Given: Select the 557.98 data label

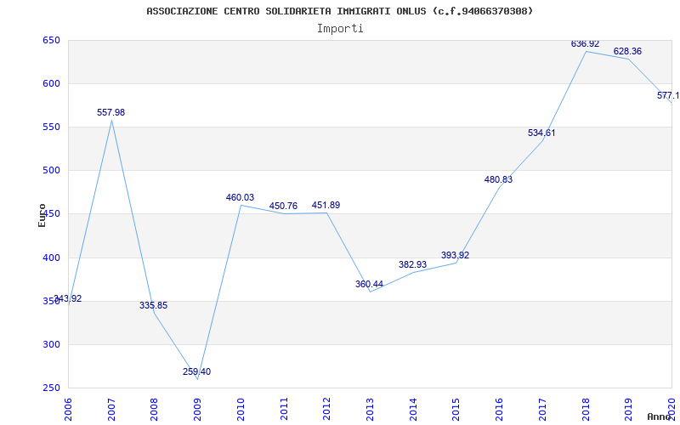Looking at the screenshot, I should click(111, 112).
